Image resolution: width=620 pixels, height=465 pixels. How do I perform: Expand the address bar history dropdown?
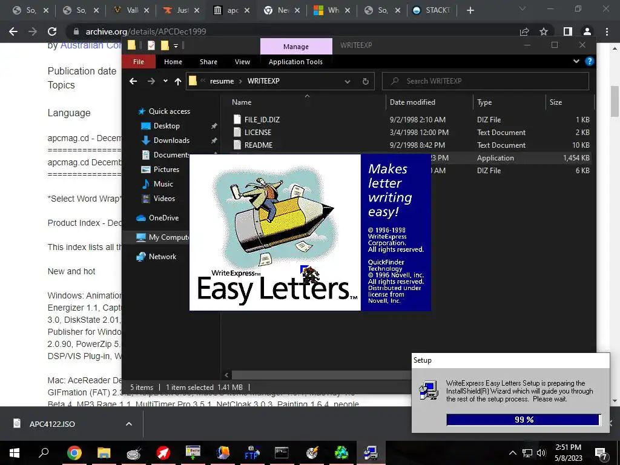coord(347,82)
